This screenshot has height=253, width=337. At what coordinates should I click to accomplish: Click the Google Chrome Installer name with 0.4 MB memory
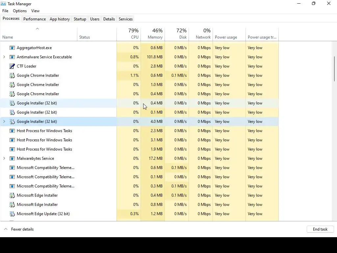pos(38,94)
